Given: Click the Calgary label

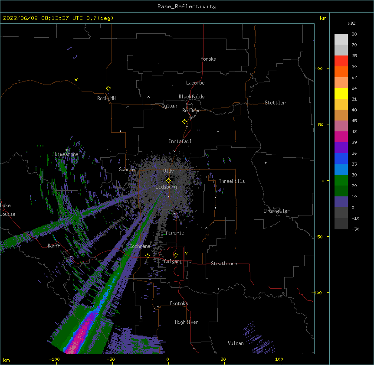Looking at the screenshot, I should tap(173, 261).
